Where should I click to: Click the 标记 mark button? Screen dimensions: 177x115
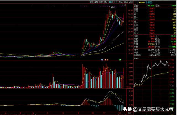pyautogui.click(x=121, y=2)
